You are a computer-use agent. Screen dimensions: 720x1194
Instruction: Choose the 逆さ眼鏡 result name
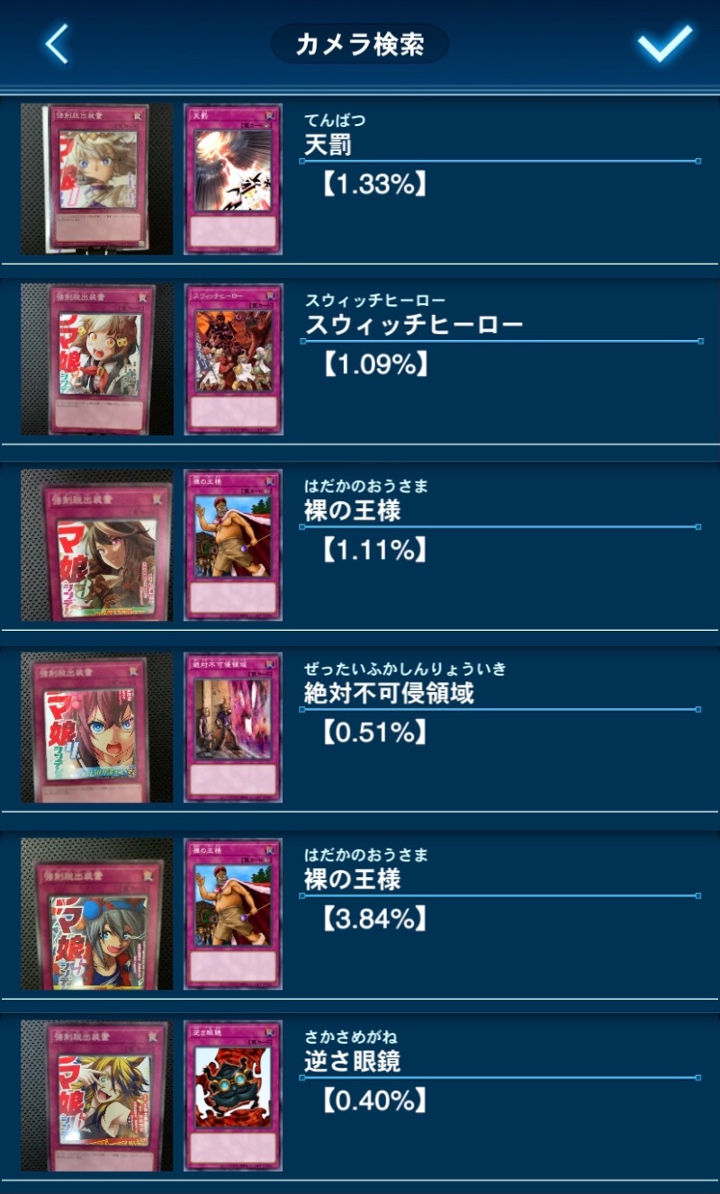(x=352, y=1062)
